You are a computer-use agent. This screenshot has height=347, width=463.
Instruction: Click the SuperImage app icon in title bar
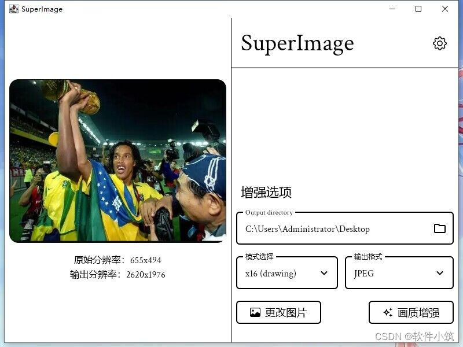(13, 9)
